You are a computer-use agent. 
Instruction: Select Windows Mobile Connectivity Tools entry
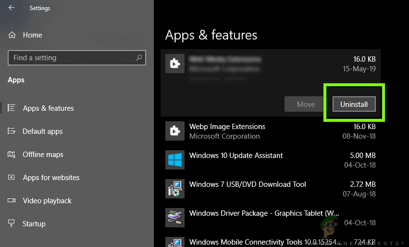point(271,241)
